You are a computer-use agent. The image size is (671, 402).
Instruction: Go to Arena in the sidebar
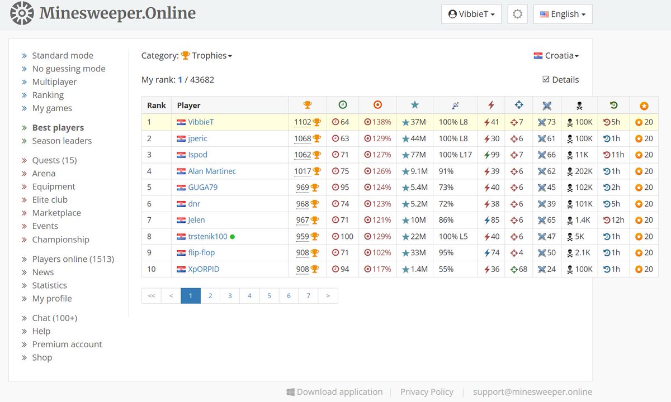pyautogui.click(x=44, y=174)
